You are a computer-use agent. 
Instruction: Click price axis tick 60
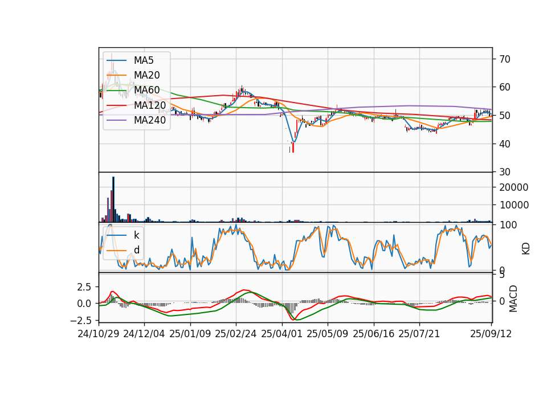(x=504, y=87)
